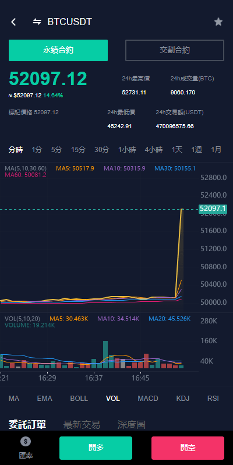Click the 52097.1 price label on chart
This screenshot has height=465, width=233.
pos(213,209)
